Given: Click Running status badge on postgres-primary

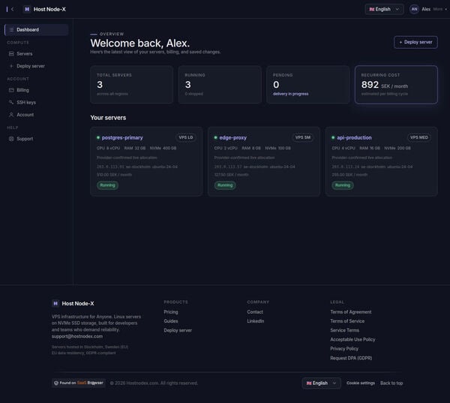Looking at the screenshot, I should [107, 185].
